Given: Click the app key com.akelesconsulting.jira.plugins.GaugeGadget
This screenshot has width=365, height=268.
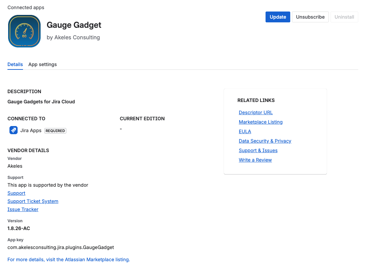Looking at the screenshot, I should tap(61, 247).
